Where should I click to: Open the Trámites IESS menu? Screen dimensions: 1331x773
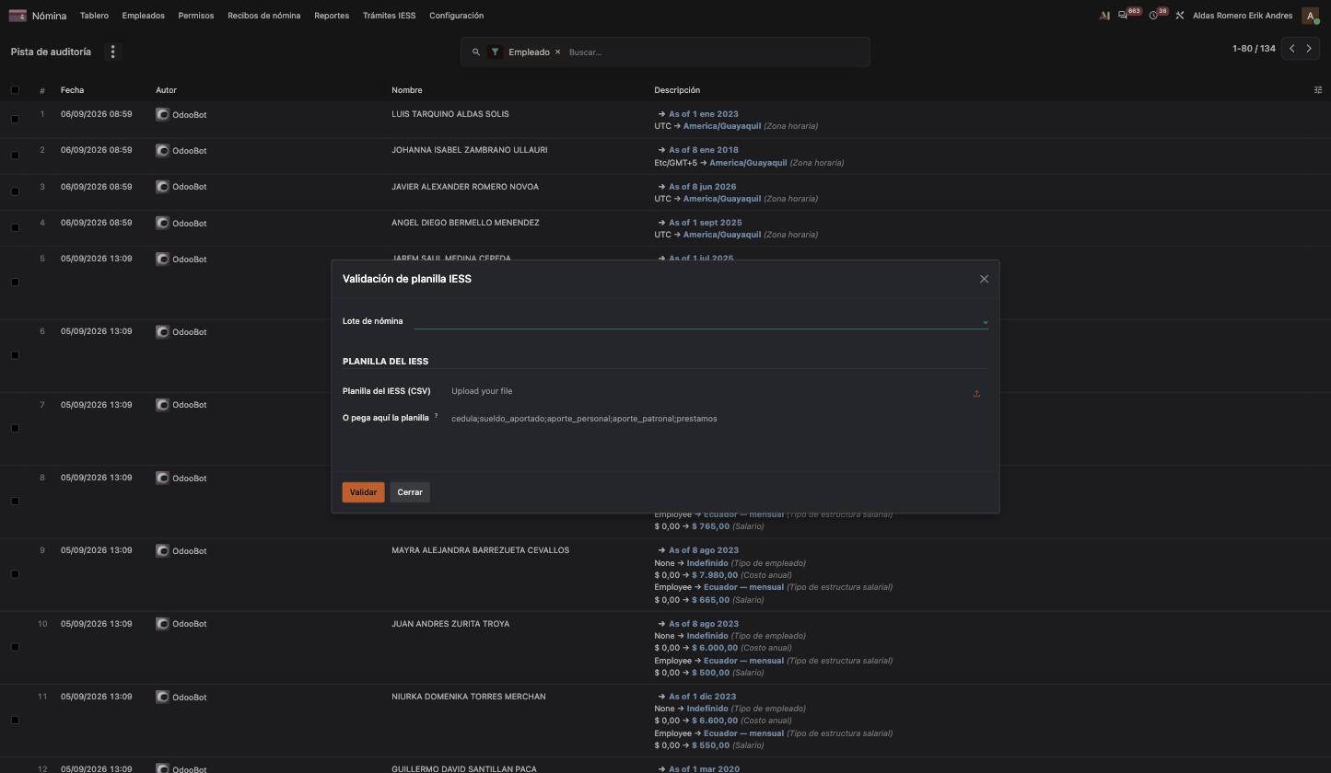pyautogui.click(x=389, y=16)
